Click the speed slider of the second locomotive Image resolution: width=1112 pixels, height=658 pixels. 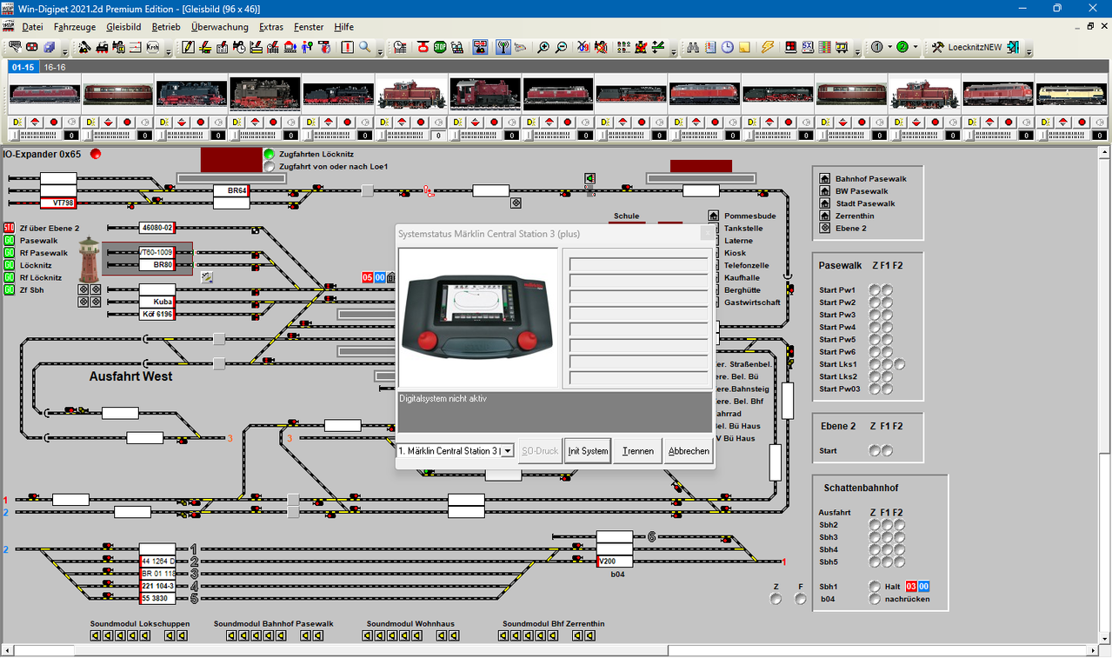(x=109, y=135)
